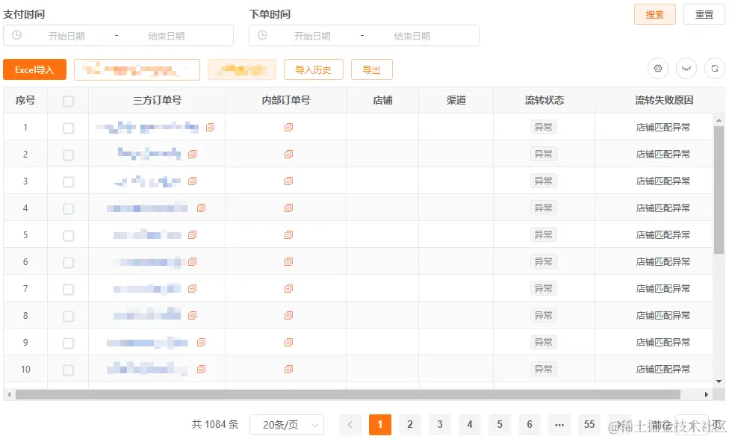Set 下单时间 end date field
Screen dimensions: 732x439
point(412,36)
